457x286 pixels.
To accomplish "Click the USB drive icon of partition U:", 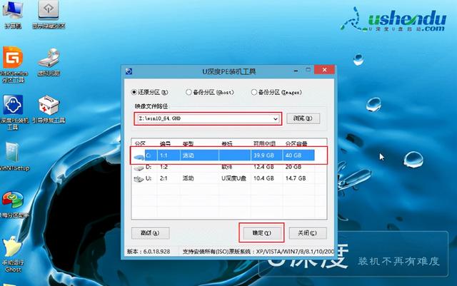I will coord(139,179).
